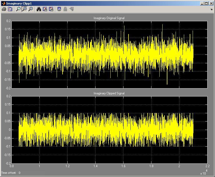Click the greyed-out Signal selection icon
The width and height of the screenshot is (215, 177).
pos(72,9)
